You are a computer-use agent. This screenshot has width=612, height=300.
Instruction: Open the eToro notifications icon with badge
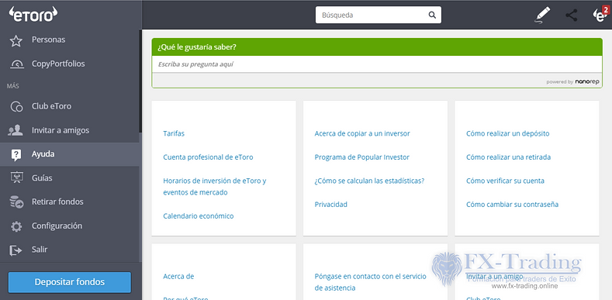(x=600, y=15)
